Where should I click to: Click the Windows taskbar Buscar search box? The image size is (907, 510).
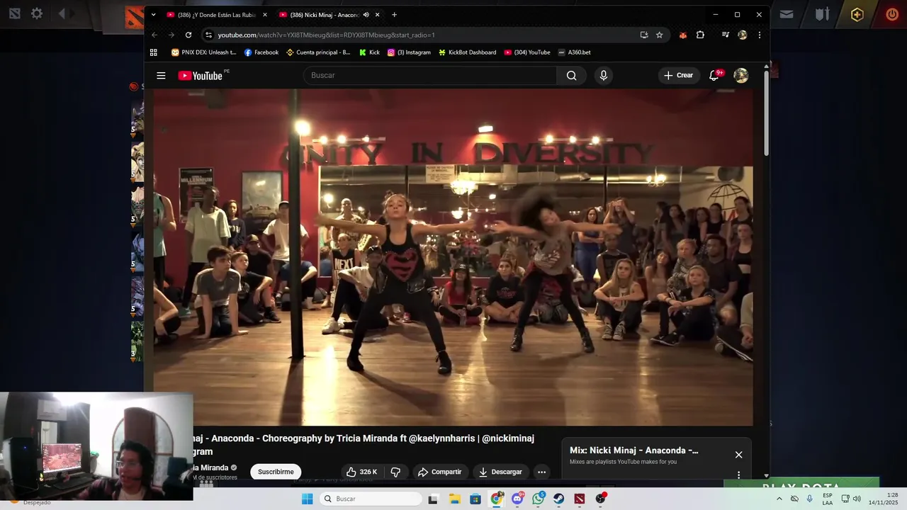pyautogui.click(x=370, y=499)
